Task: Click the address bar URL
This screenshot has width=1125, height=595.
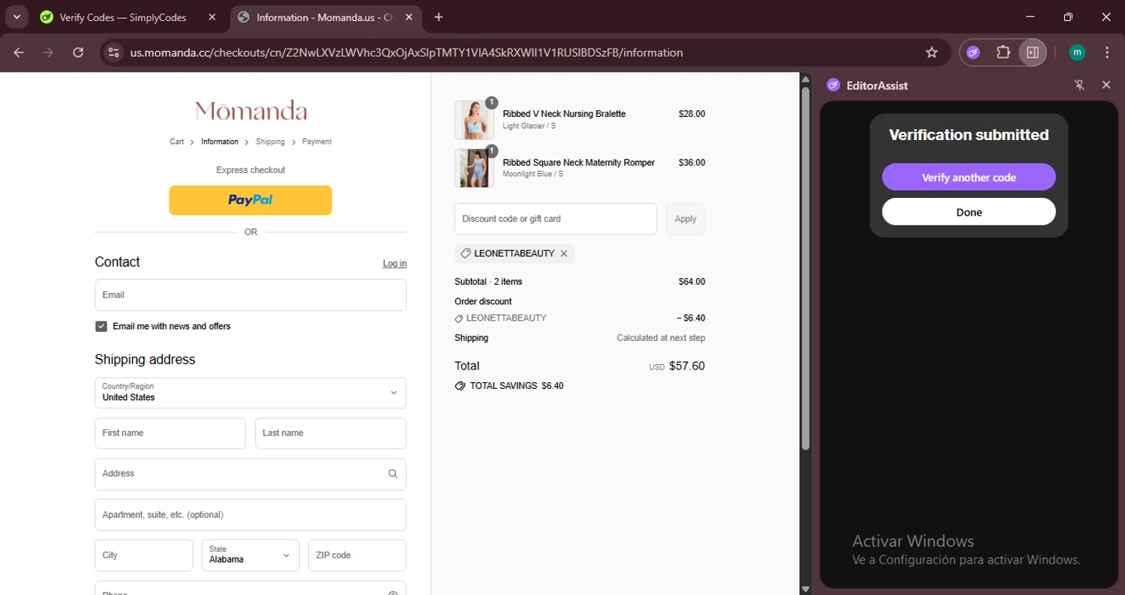Action: (x=406, y=52)
